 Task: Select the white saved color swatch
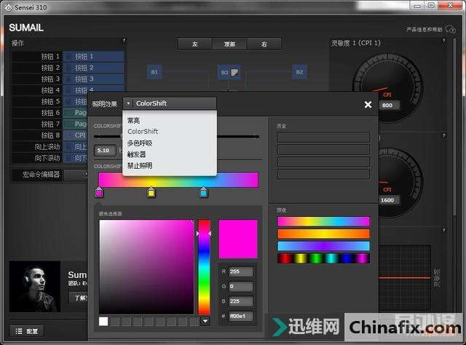coord(103,321)
